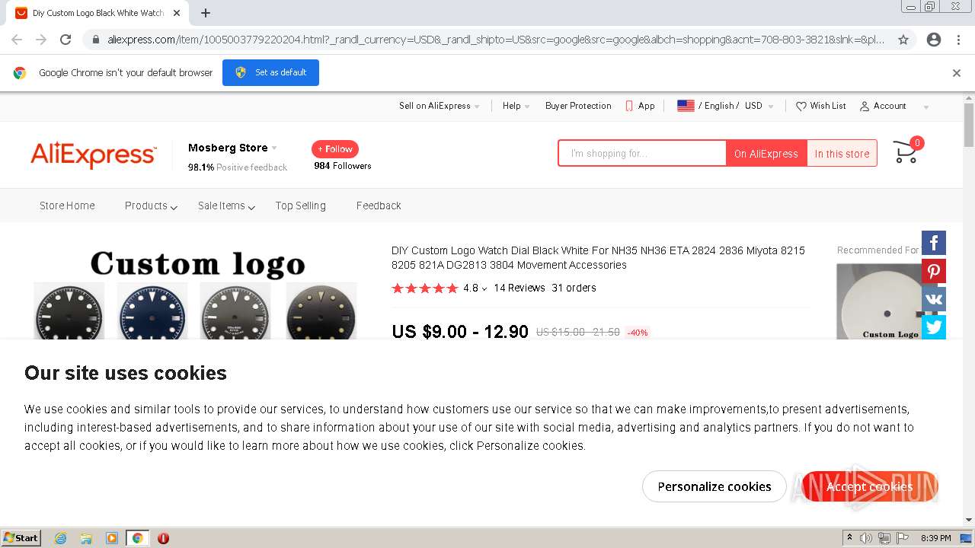
Task: Dismiss the default browser notification bar
Action: pyautogui.click(x=957, y=73)
